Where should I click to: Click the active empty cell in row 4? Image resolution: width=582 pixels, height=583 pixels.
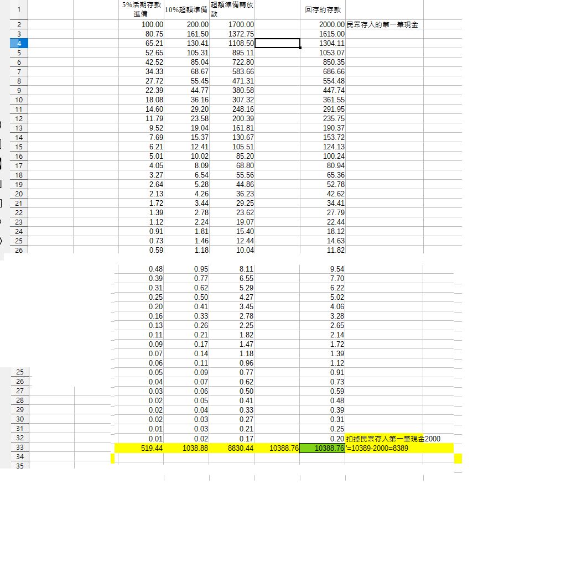point(277,43)
